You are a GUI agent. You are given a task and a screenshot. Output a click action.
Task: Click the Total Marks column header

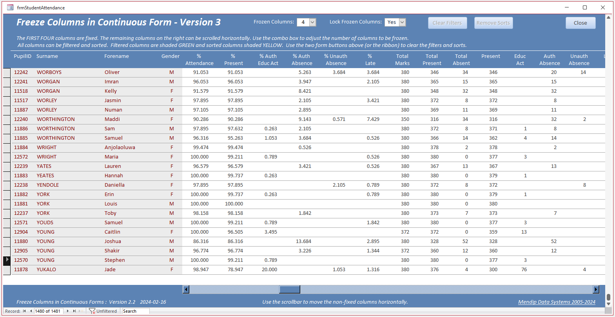[402, 60]
